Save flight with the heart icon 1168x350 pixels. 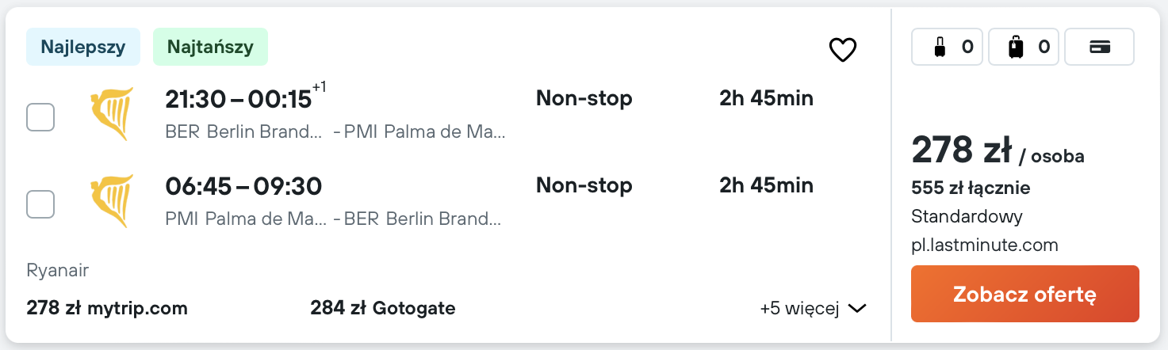pyautogui.click(x=842, y=51)
